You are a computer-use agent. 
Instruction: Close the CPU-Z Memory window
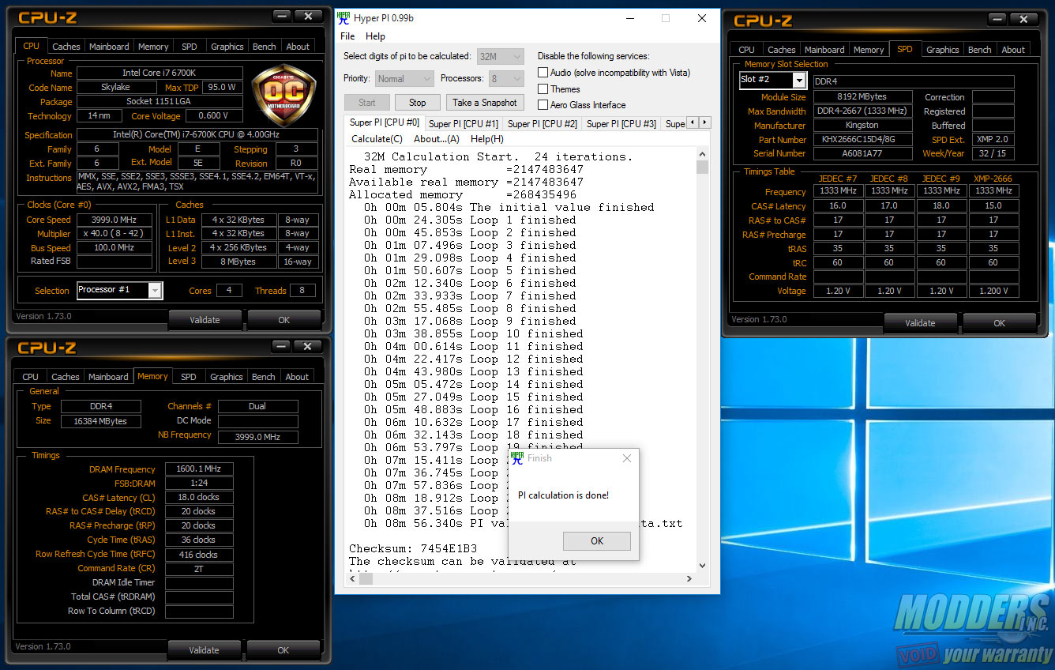[308, 346]
